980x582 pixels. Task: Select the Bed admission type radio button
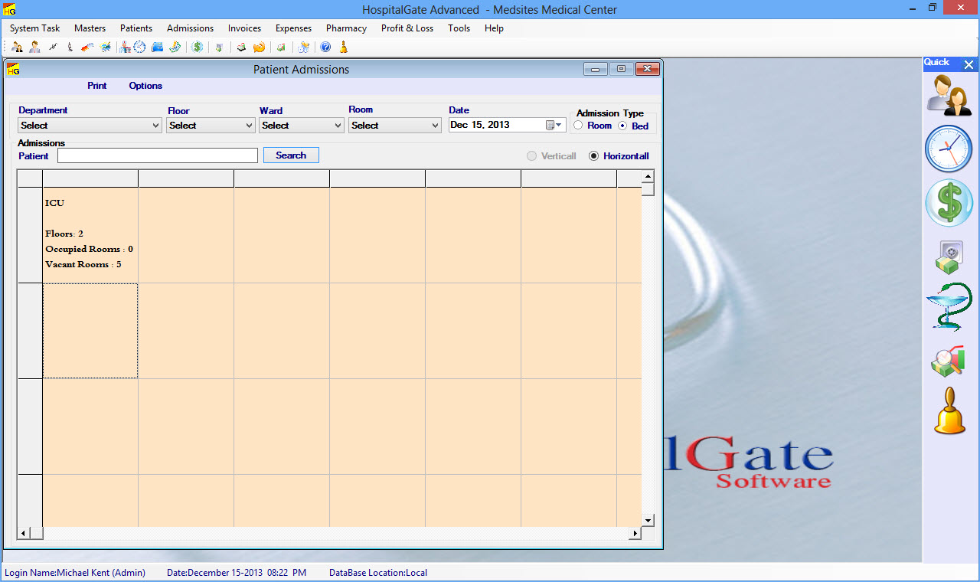[622, 126]
